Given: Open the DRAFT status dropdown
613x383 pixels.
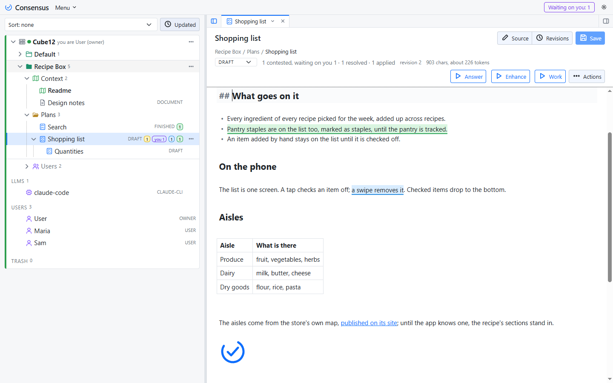Looking at the screenshot, I should 236,62.
